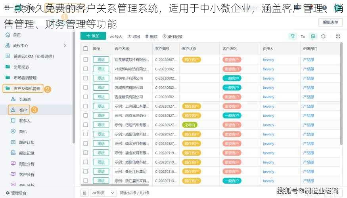This screenshot has height=198, width=347.
Task: Click the 负责人 column header
Action: tap(268, 49)
